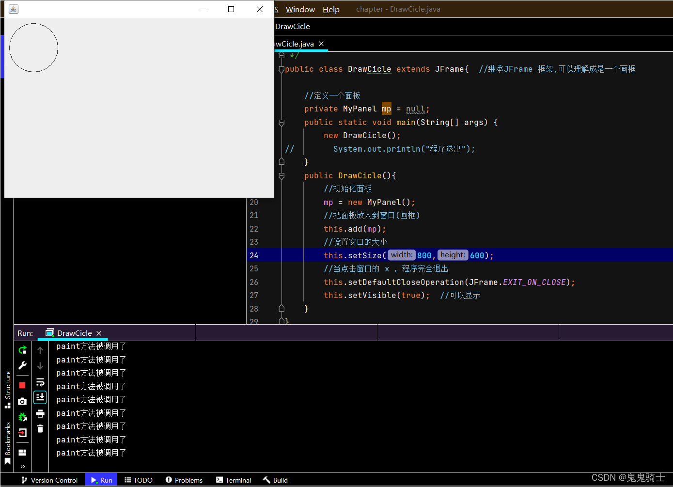
Task: Click the comment fold marker near */
Action: pyautogui.click(x=282, y=55)
